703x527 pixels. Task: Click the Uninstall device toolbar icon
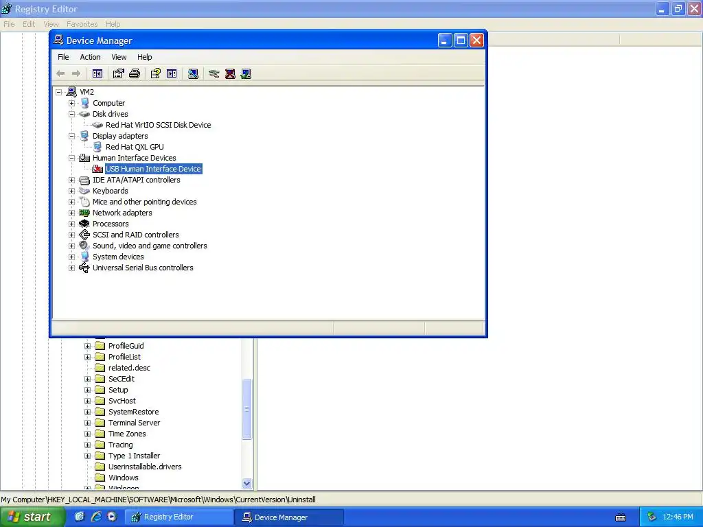coord(230,73)
